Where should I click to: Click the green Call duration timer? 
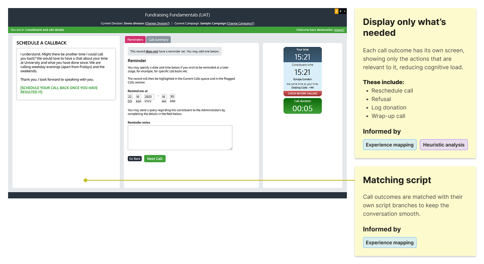pyautogui.click(x=302, y=106)
